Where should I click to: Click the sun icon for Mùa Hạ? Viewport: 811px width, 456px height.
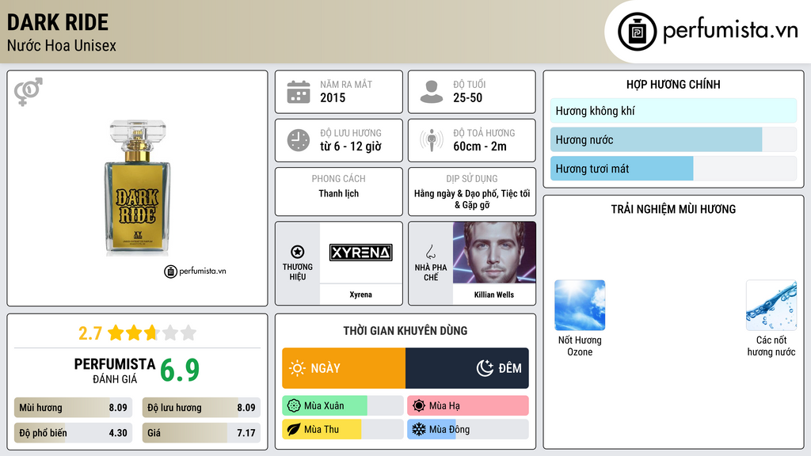(419, 406)
